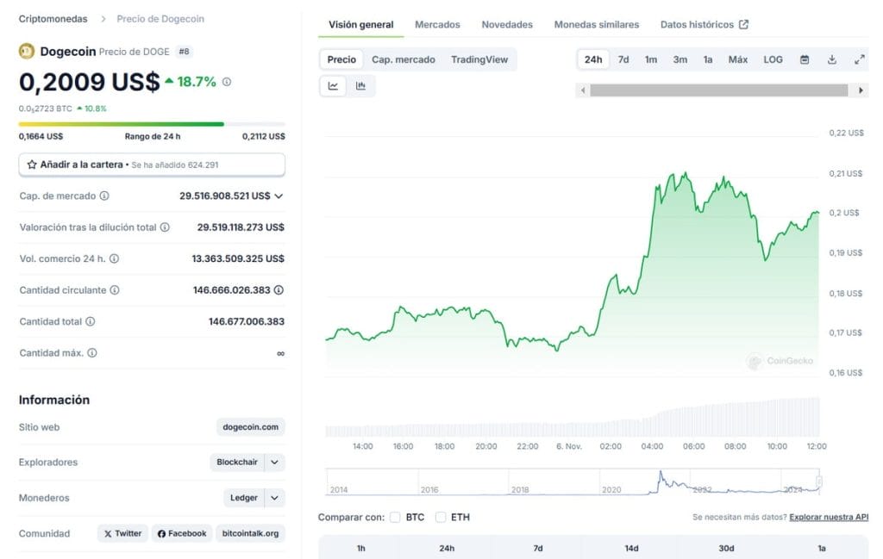Open Facebook community link
Viewport: 883px width, 559px height.
[x=182, y=533]
